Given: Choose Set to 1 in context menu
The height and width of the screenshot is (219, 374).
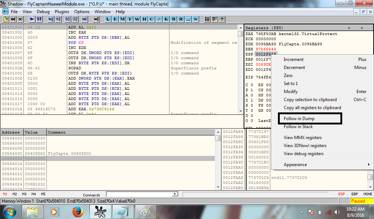Looking at the screenshot, I should [322, 84].
